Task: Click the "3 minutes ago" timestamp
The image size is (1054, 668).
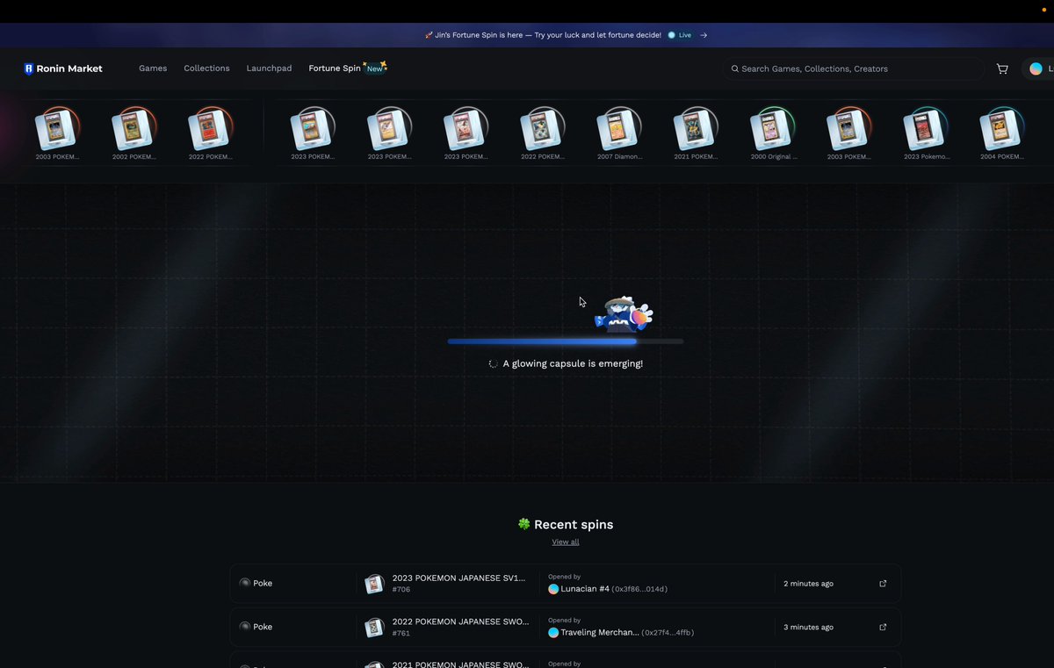Action: (808, 627)
